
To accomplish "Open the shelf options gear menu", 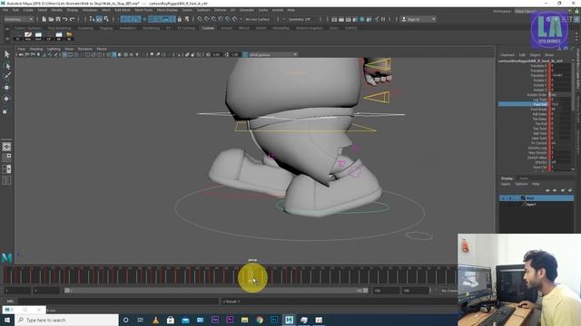I will (x=7, y=38).
